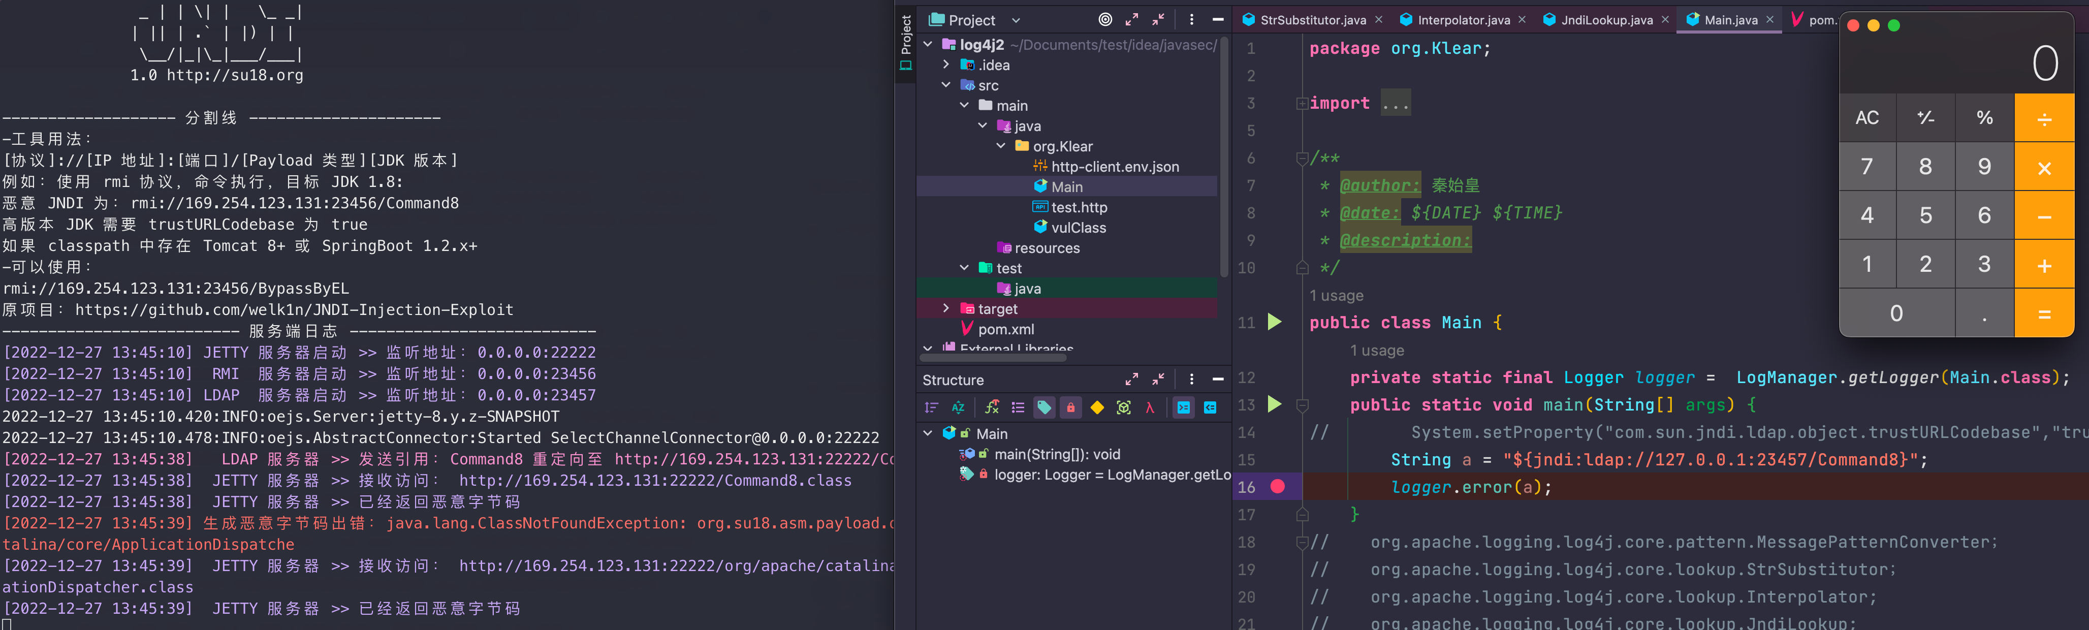Click calculator multiply button
Viewport: 2089px width, 630px height.
coord(2044,166)
